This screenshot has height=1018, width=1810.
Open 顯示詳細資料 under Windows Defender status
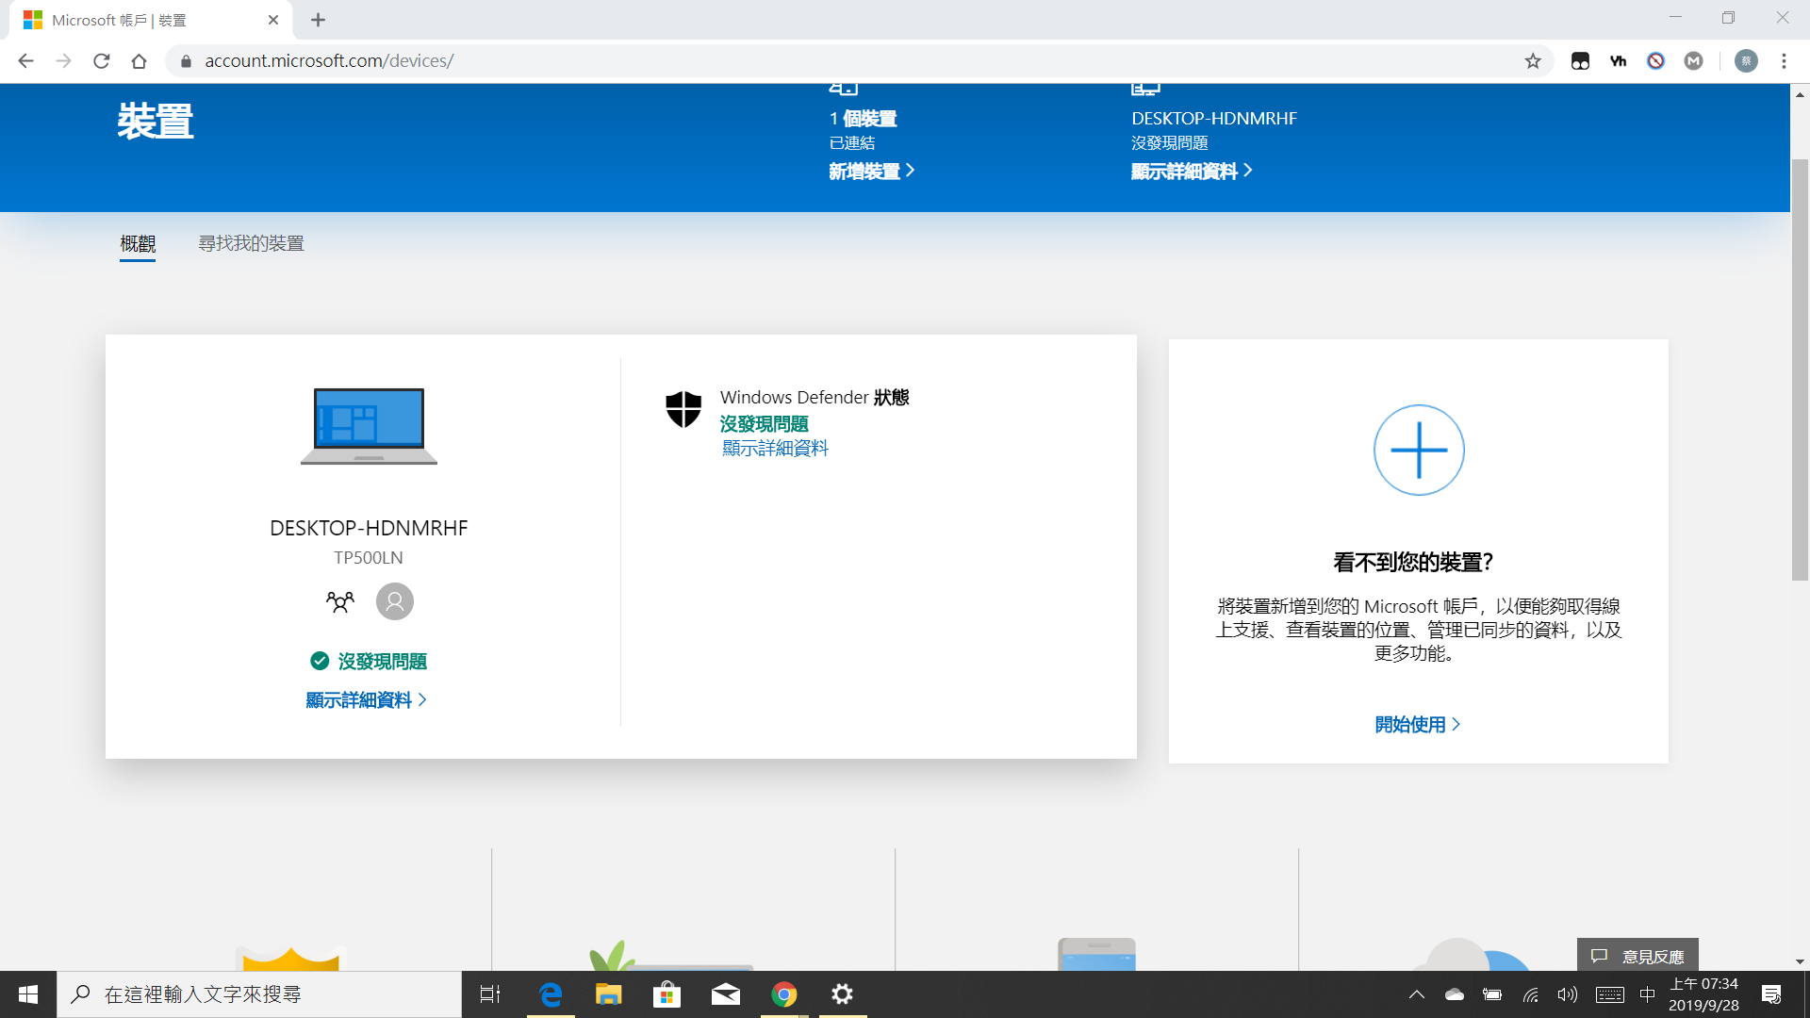775,449
